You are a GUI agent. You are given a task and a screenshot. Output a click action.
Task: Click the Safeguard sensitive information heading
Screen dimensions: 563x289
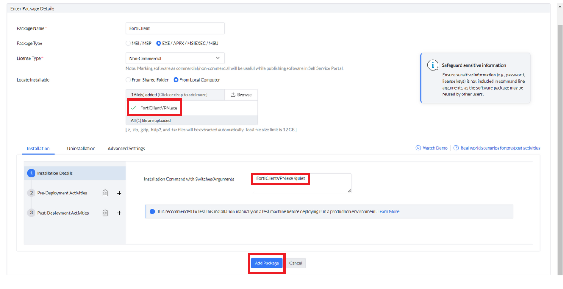[x=474, y=65]
